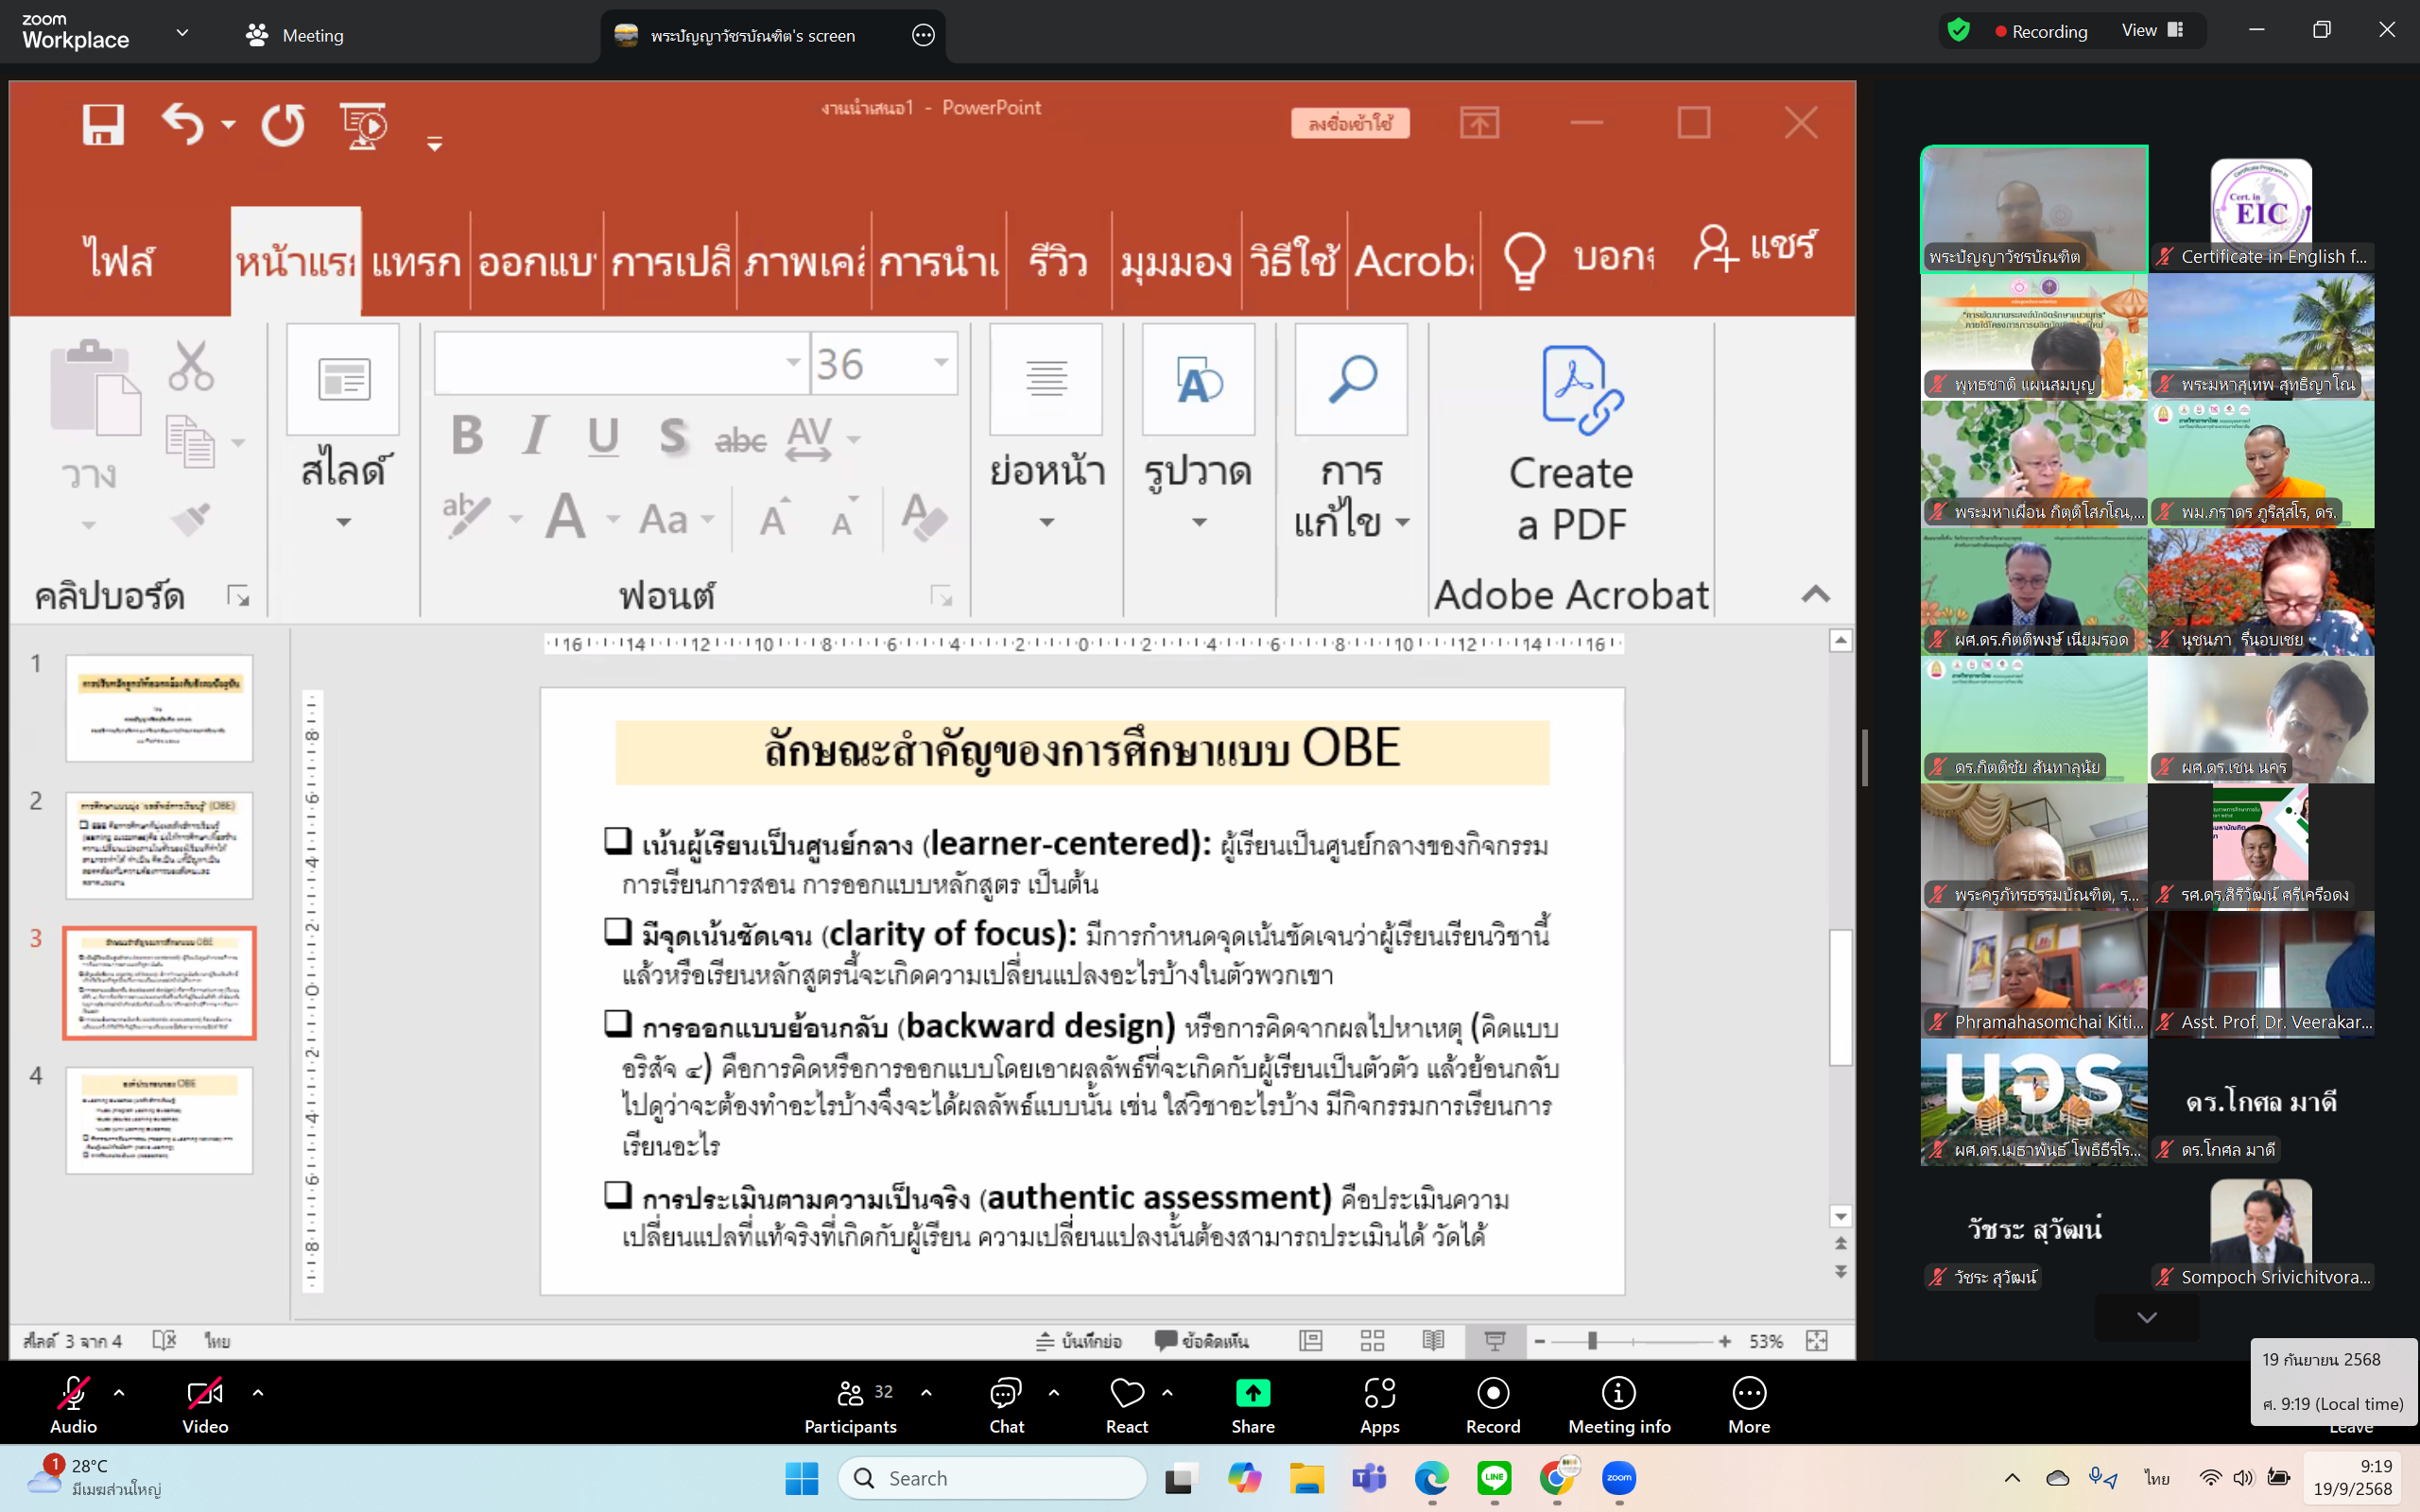Viewport: 2420px width, 1512px height.
Task: Switch to Reading view icon
Action: coord(1433,1341)
